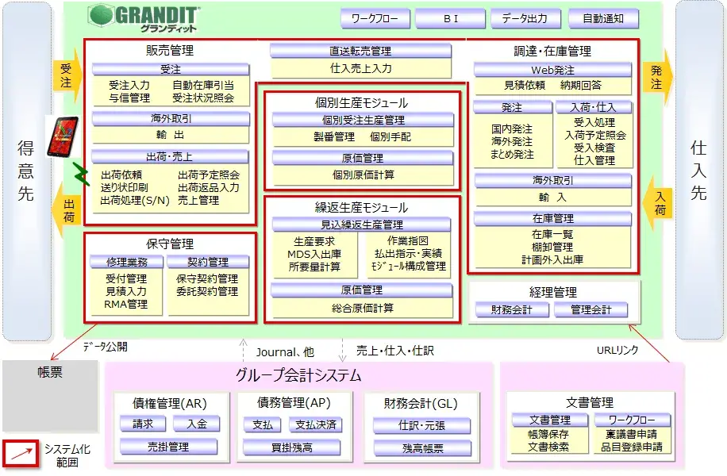Image resolution: width=727 pixels, height=476 pixels.
Task: Open the ワークフロー button at top
Action: coord(375,18)
